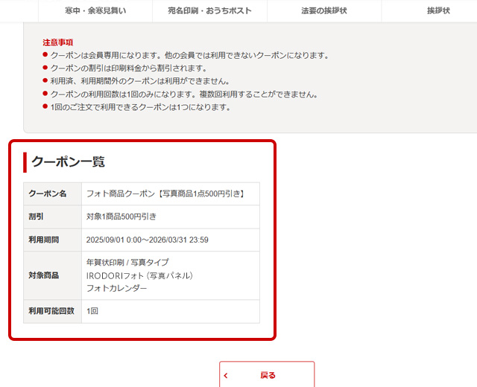Open the 挨拶状 navigation tab
Viewport: 477px width, 387px height.
coord(438,11)
